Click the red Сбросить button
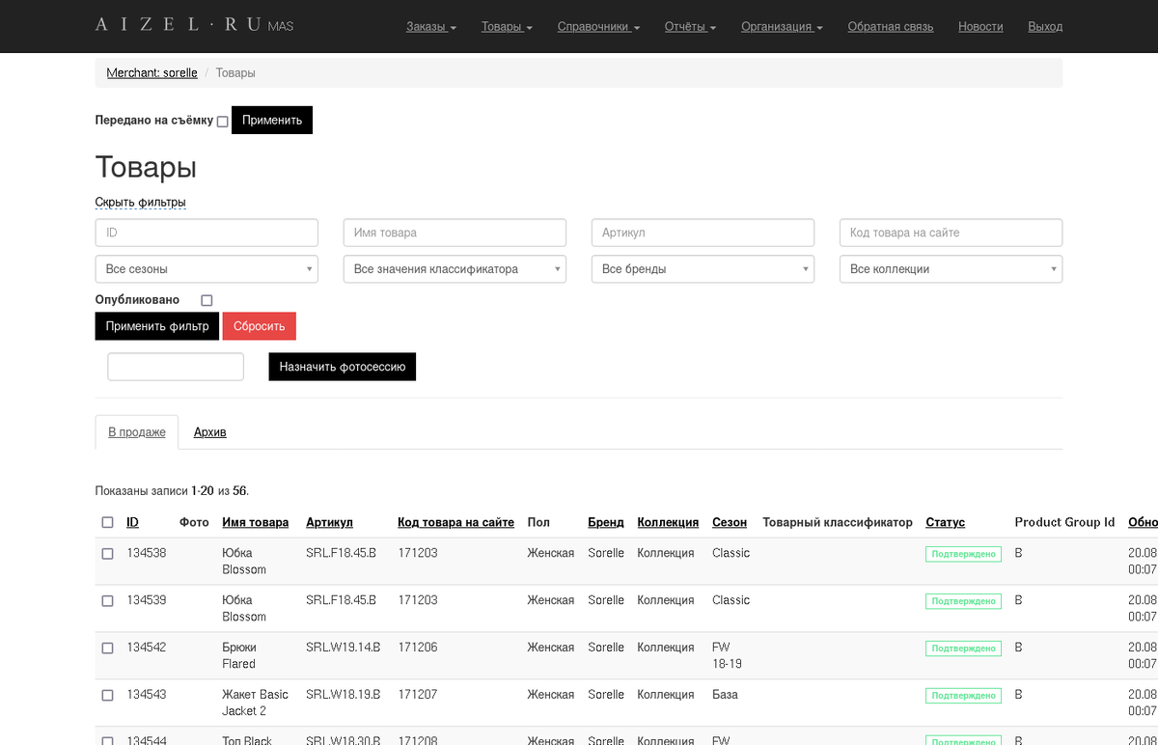This screenshot has width=1158, height=745. 260,326
